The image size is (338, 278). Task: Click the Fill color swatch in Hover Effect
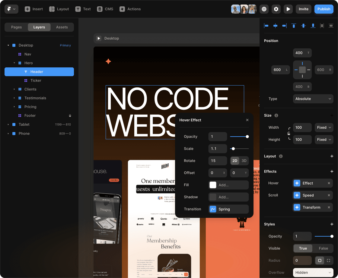213,185
